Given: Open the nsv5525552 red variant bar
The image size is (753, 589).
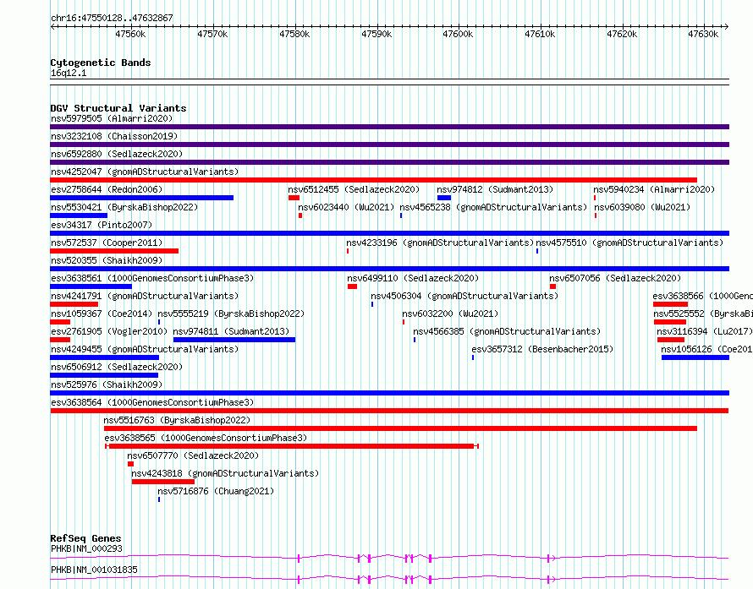Looking at the screenshot, I should coord(670,322).
